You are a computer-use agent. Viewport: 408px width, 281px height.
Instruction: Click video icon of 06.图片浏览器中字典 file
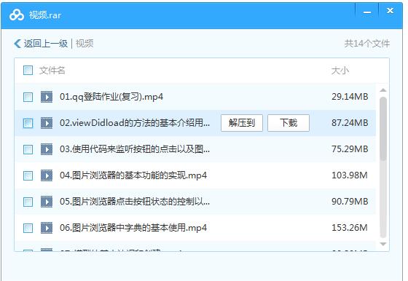(x=47, y=228)
